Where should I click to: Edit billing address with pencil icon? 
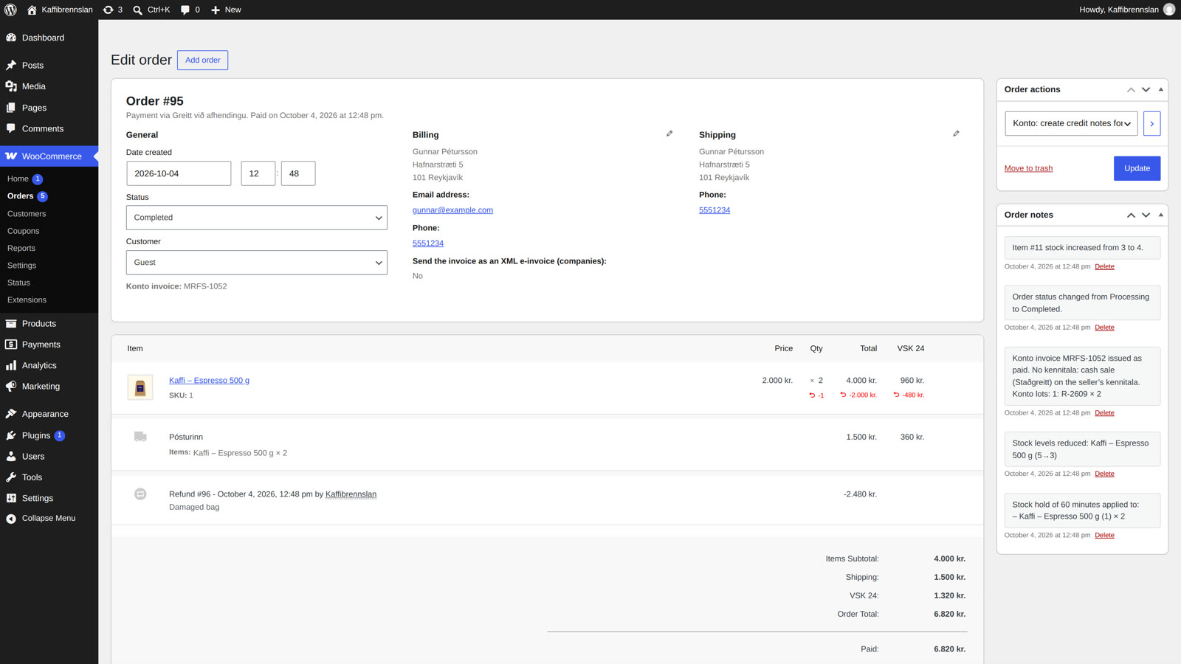coord(669,134)
